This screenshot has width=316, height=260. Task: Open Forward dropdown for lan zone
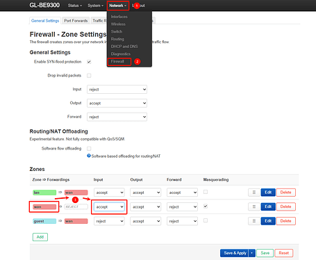[182, 193]
